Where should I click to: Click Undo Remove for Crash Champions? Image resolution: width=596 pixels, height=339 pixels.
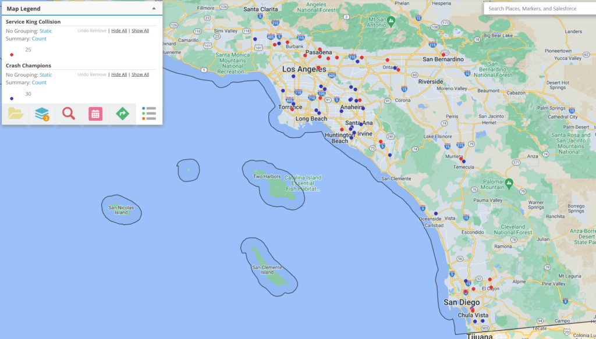(x=92, y=74)
